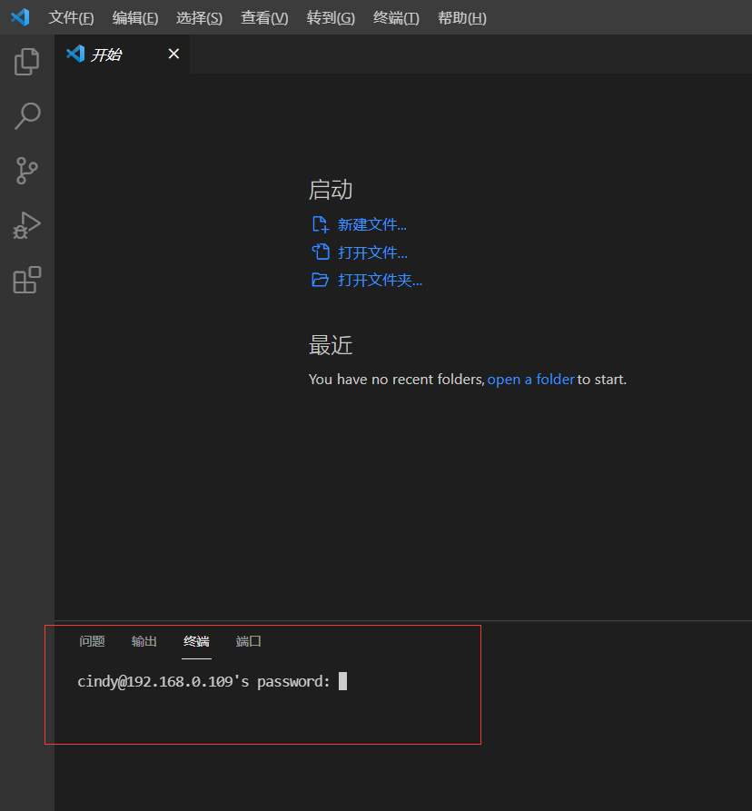Select the Search icon in the sidebar
The image size is (752, 811).
tap(26, 116)
